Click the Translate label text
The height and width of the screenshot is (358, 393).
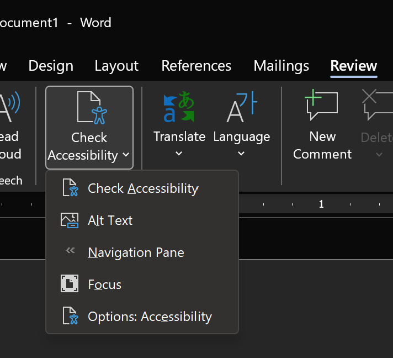click(x=179, y=136)
